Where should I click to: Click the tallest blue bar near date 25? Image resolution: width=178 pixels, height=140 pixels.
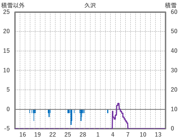[71, 117]
